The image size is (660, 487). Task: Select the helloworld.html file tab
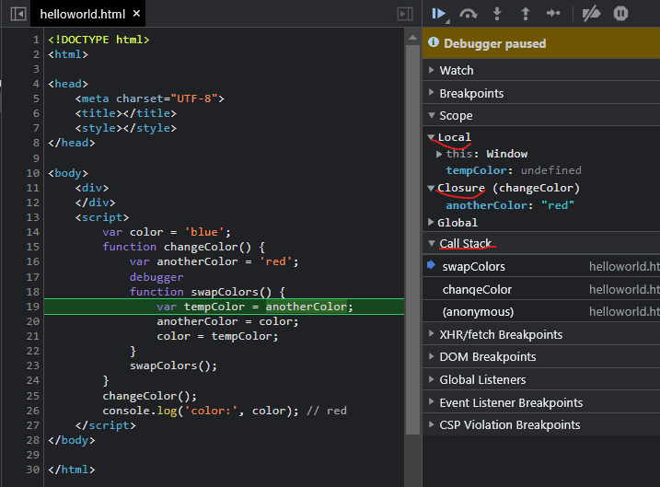coord(82,15)
